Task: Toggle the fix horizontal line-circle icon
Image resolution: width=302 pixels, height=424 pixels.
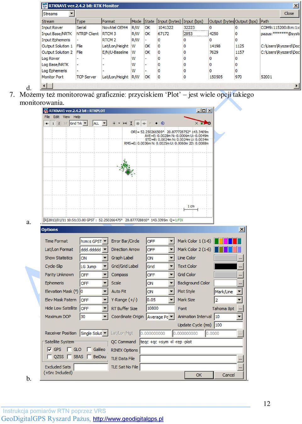Action: (x=144, y=123)
